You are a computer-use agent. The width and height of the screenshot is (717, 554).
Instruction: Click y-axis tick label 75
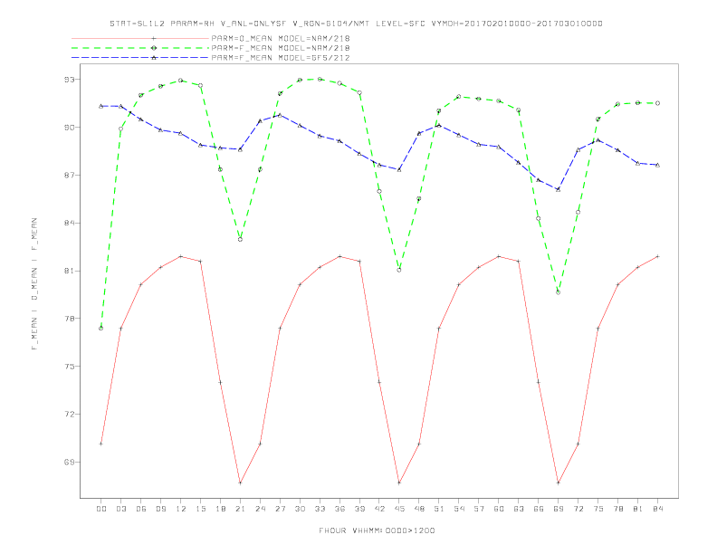tap(69, 367)
